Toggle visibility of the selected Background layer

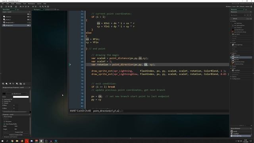pos(28,25)
